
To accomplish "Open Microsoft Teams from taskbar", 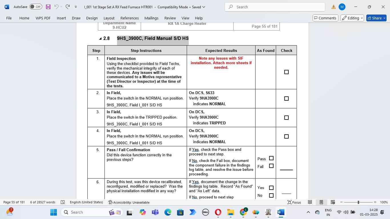I will point(155,212).
